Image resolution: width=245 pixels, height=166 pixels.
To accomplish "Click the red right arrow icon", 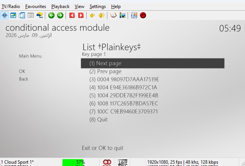I will pos(81,15).
